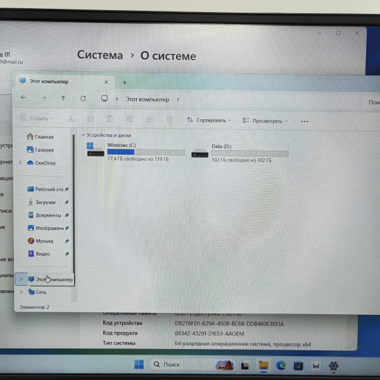Click the Data (D:) usage bar

[250, 154]
